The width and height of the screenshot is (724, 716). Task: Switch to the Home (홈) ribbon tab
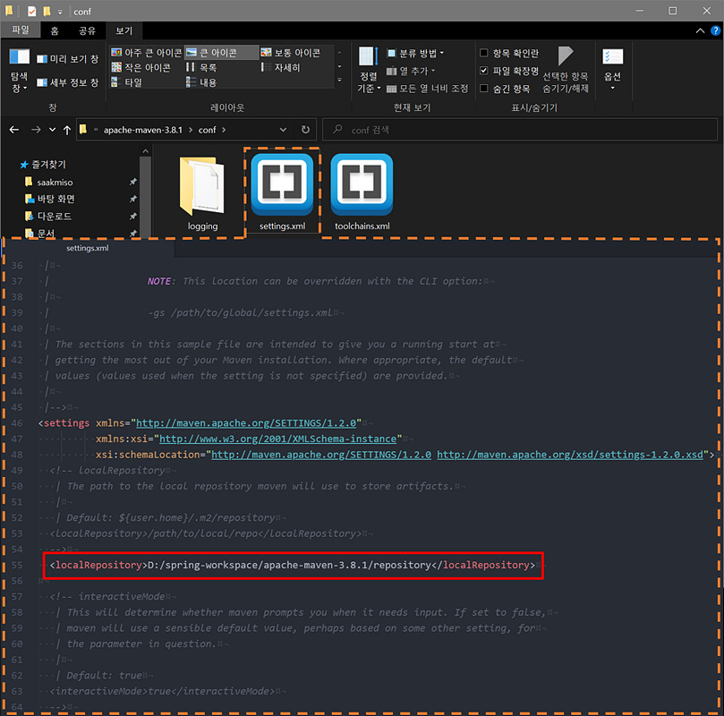55,30
